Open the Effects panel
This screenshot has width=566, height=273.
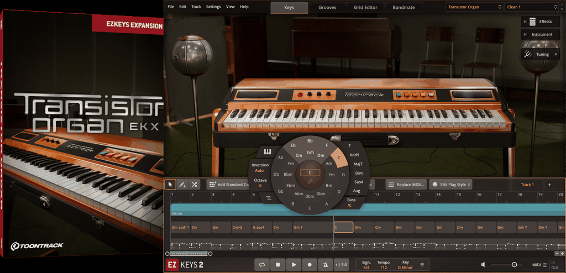coord(541,22)
